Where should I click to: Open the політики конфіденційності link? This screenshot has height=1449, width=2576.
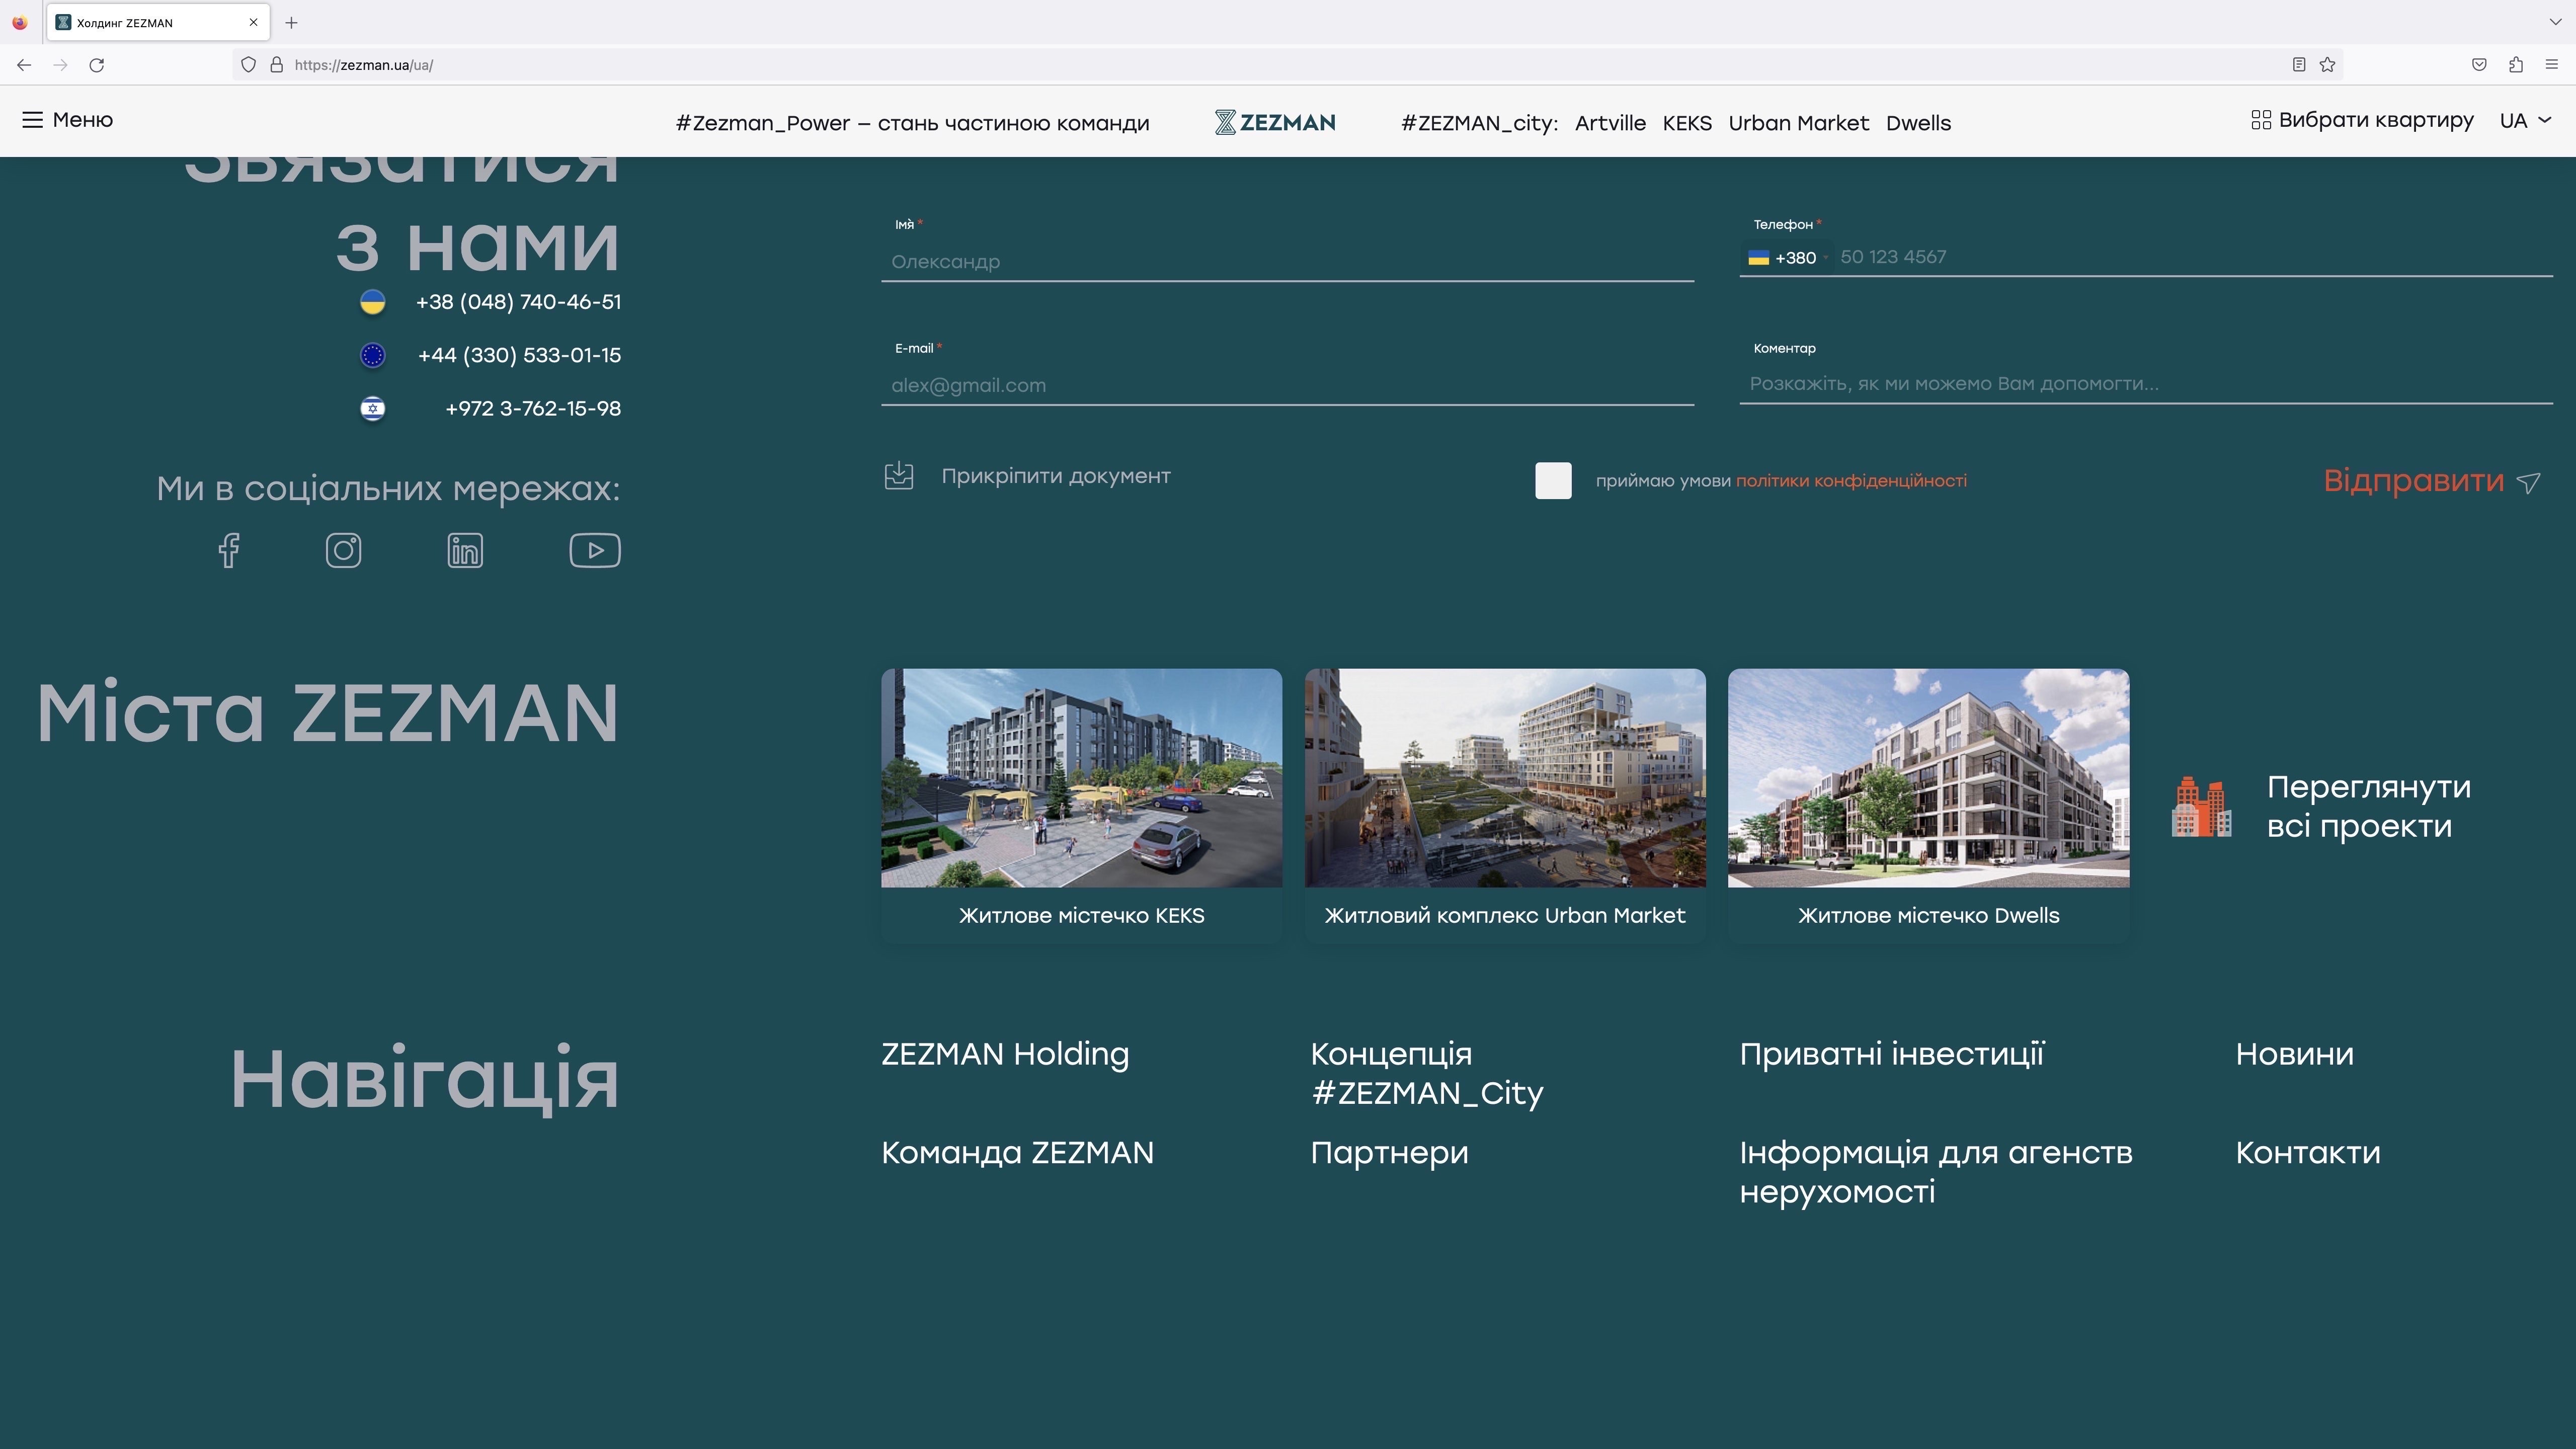(1851, 481)
